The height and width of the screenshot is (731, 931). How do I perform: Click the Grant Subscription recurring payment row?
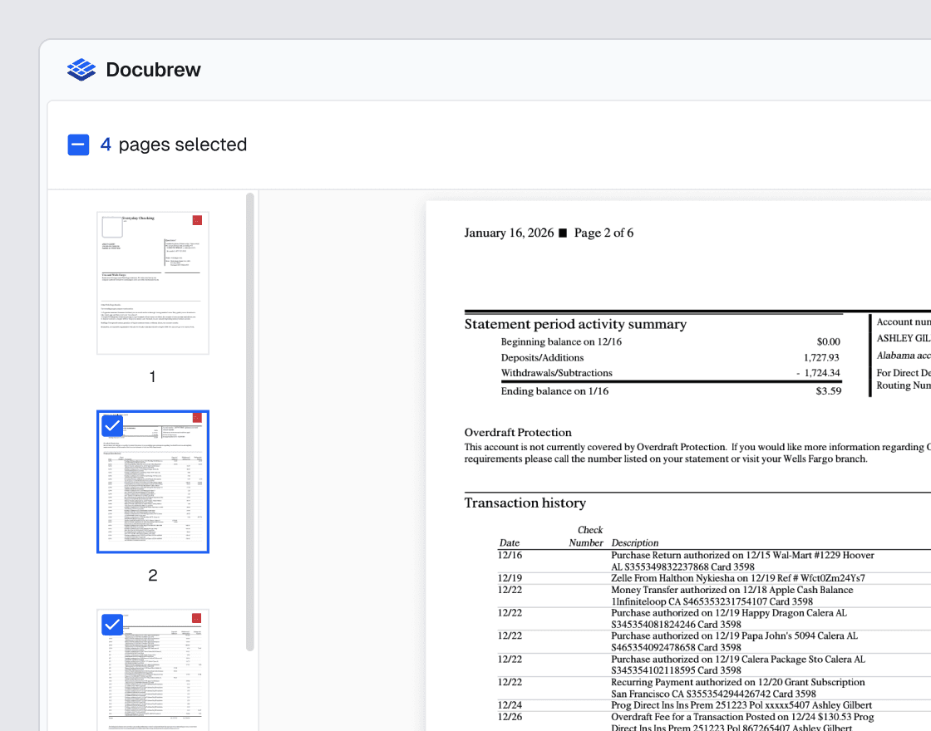(714, 689)
